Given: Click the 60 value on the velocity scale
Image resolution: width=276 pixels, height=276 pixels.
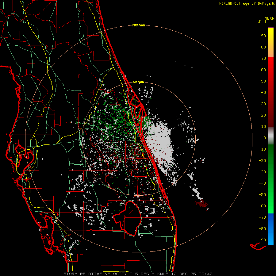Looking at the screenshot, I should point(263,70).
